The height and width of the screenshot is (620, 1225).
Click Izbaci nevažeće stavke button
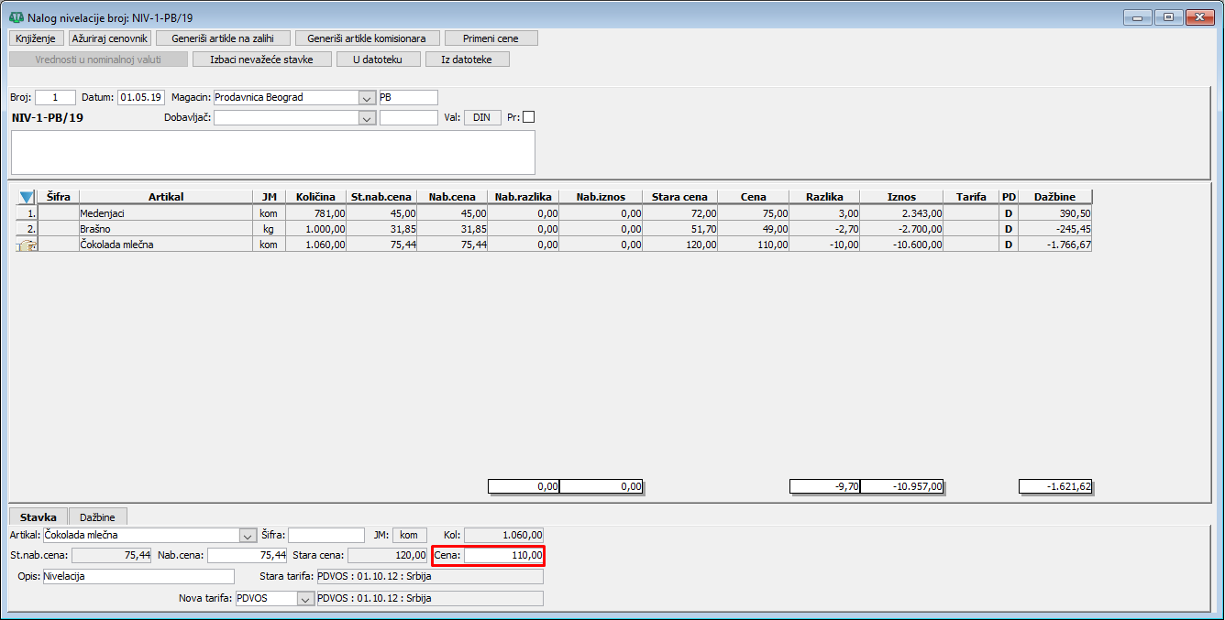point(261,60)
